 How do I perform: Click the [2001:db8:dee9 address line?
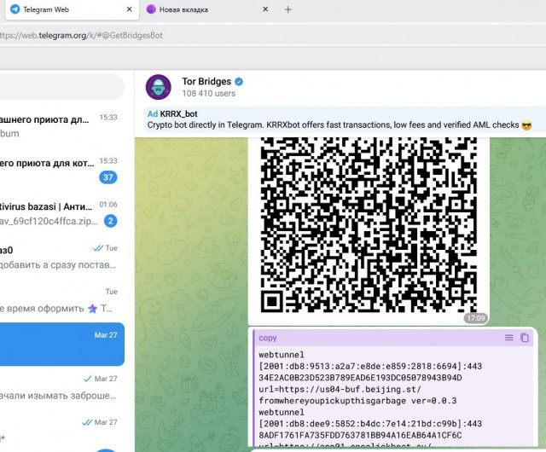tap(370, 424)
